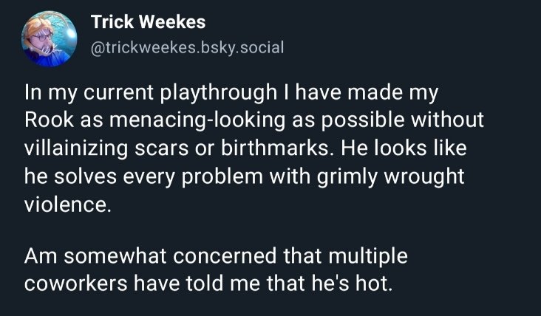This screenshot has width=541, height=316.
Task: Click the second paragraph about coworkers
Action: [216, 271]
